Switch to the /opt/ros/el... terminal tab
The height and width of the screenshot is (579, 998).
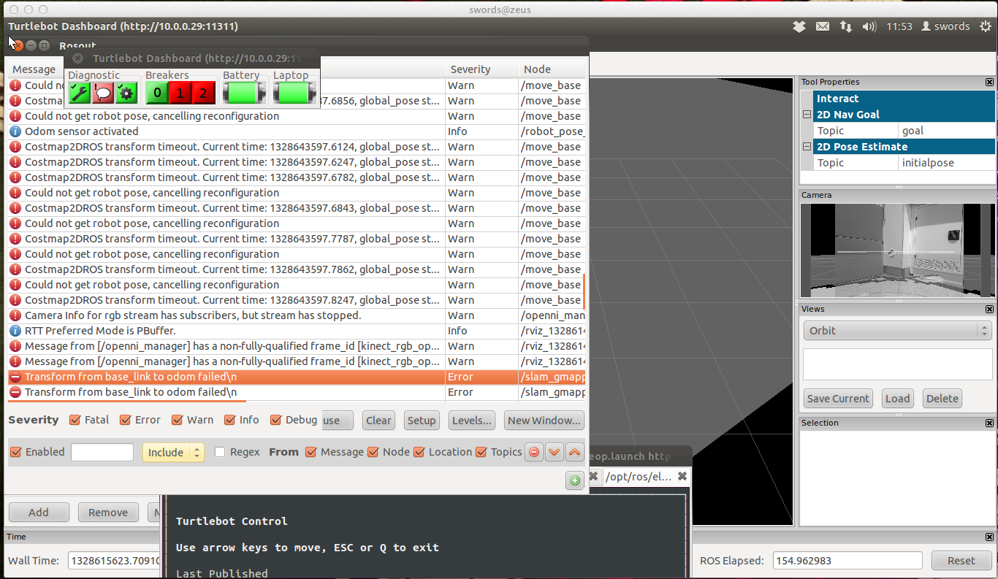639,476
